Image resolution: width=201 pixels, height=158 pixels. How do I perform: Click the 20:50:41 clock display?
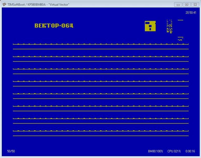(x=191, y=12)
